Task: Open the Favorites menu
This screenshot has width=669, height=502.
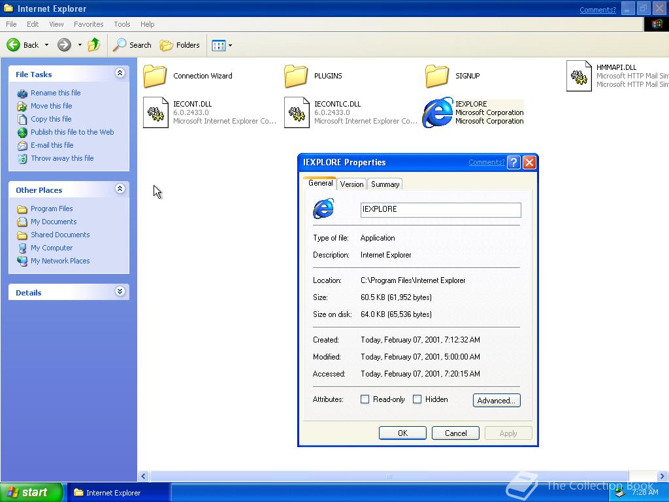Action: [x=88, y=24]
